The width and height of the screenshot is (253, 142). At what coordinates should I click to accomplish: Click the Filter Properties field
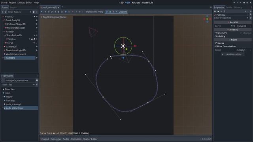(231, 18)
